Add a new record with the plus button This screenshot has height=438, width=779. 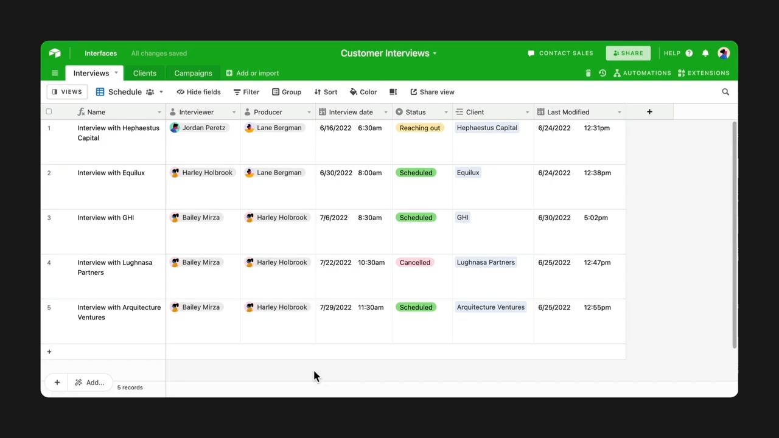tap(49, 352)
